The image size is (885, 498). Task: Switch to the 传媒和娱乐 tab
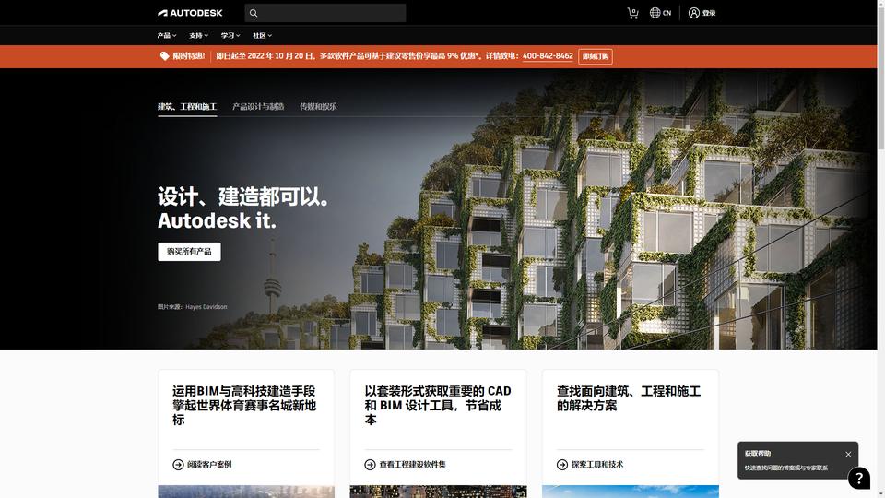pyautogui.click(x=318, y=106)
